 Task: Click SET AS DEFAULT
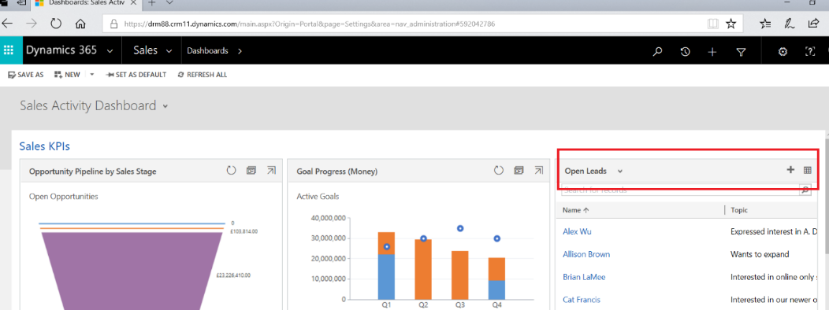[x=136, y=75]
